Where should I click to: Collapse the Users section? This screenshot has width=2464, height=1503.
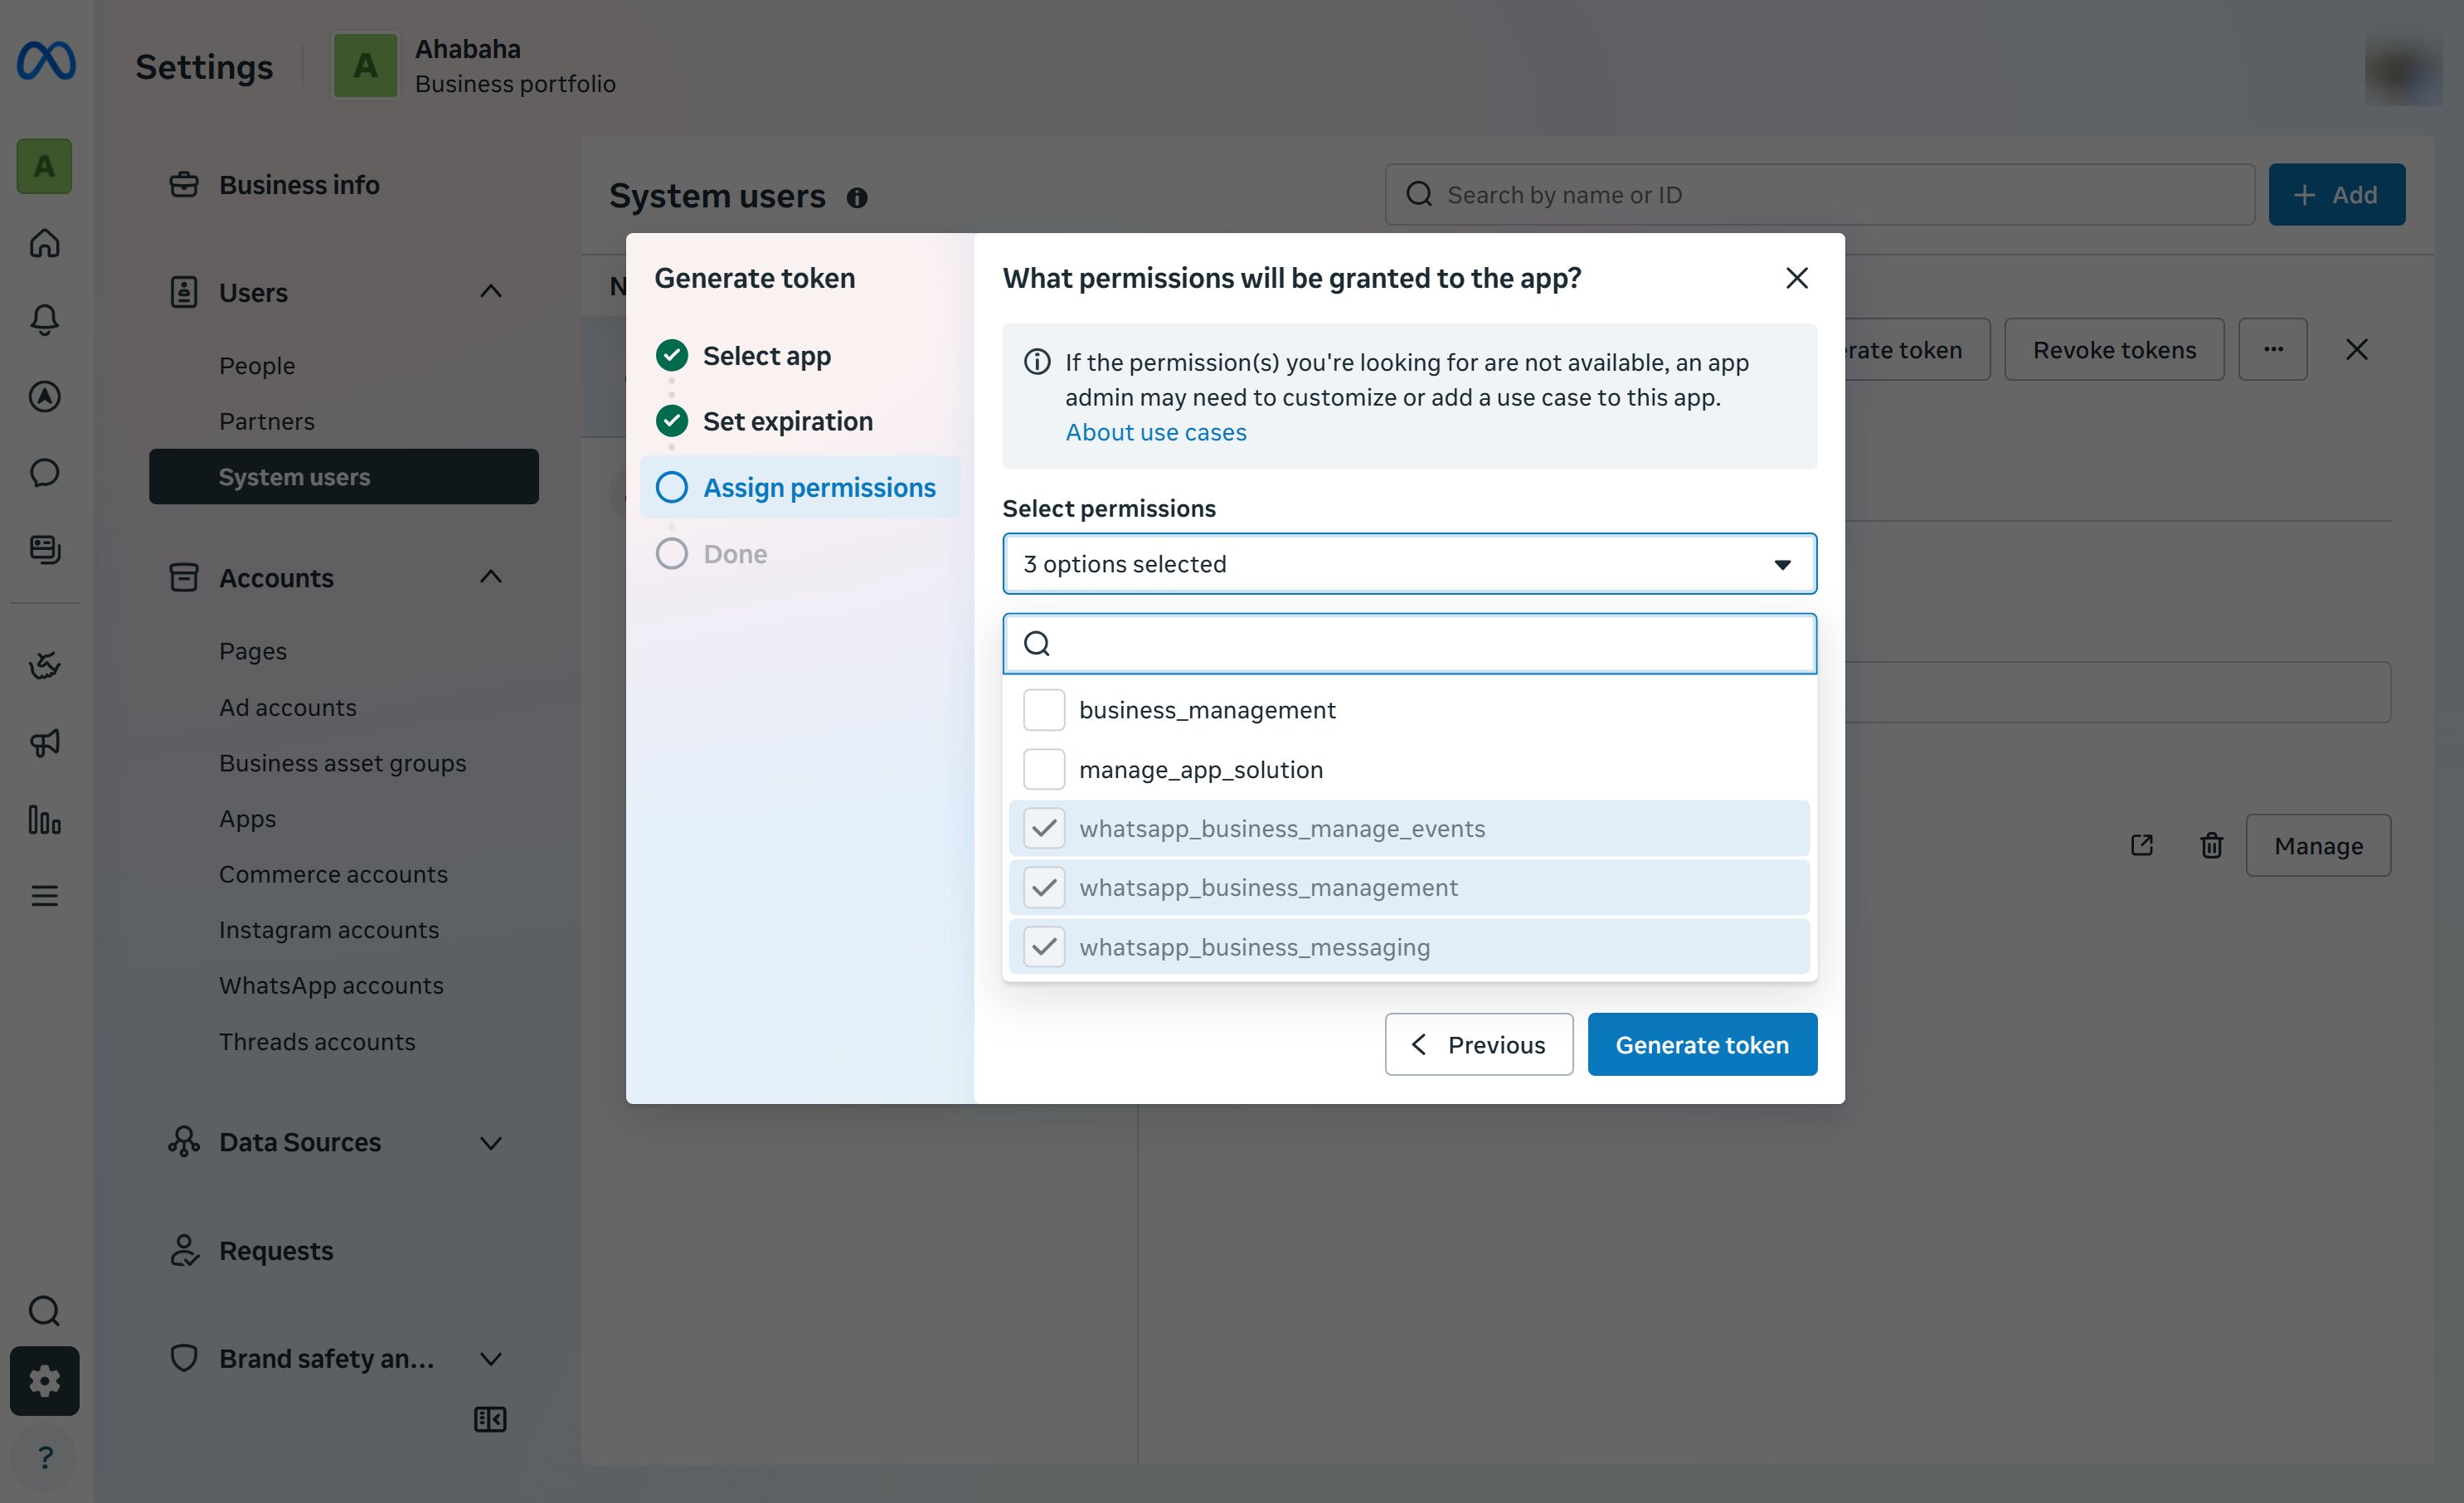coord(490,292)
